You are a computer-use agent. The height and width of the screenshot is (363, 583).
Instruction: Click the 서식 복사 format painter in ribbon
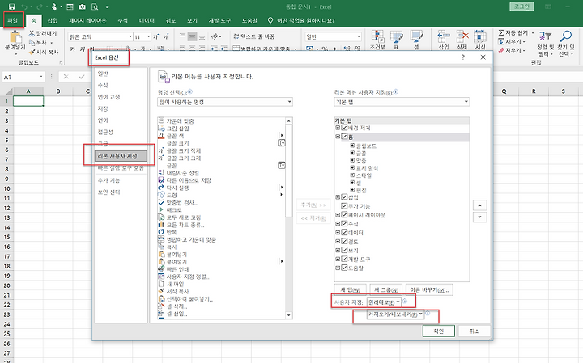[x=44, y=53]
